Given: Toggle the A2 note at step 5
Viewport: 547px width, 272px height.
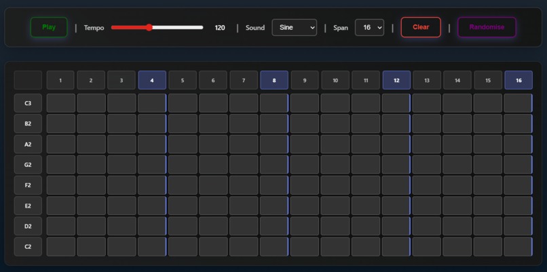Looking at the screenshot, I should tap(183, 144).
